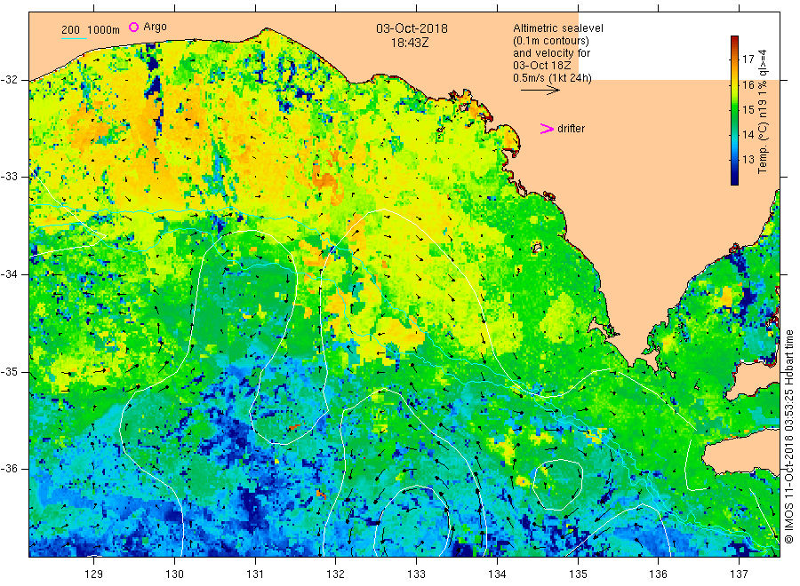Click the '200 1000m' depth legend text
Screen dimensions: 800x586
click(x=91, y=30)
